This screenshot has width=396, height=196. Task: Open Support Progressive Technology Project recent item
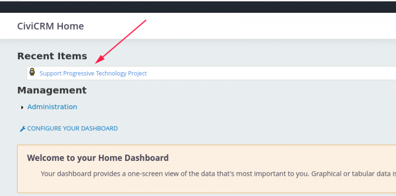click(93, 73)
